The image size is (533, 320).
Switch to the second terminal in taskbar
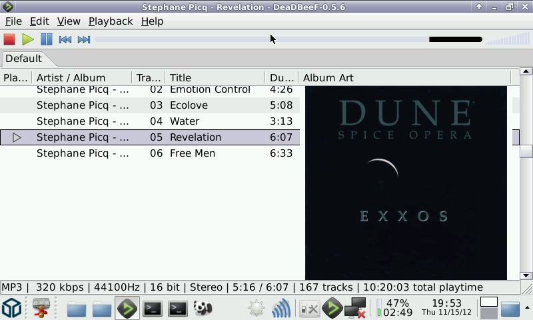[177, 309]
